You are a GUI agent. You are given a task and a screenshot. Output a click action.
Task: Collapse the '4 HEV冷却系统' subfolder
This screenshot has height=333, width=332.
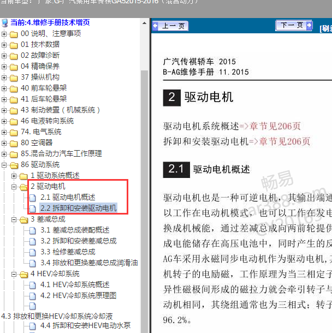pyautogui.click(x=14, y=275)
